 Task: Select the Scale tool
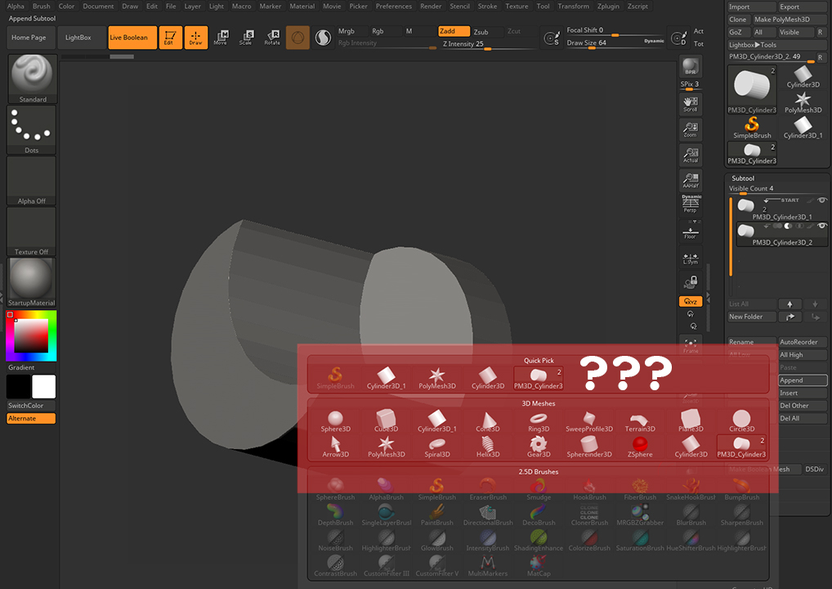coord(246,37)
